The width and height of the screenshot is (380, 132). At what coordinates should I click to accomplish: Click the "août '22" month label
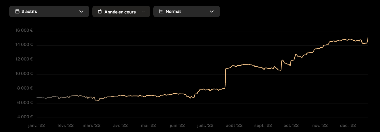234,125
